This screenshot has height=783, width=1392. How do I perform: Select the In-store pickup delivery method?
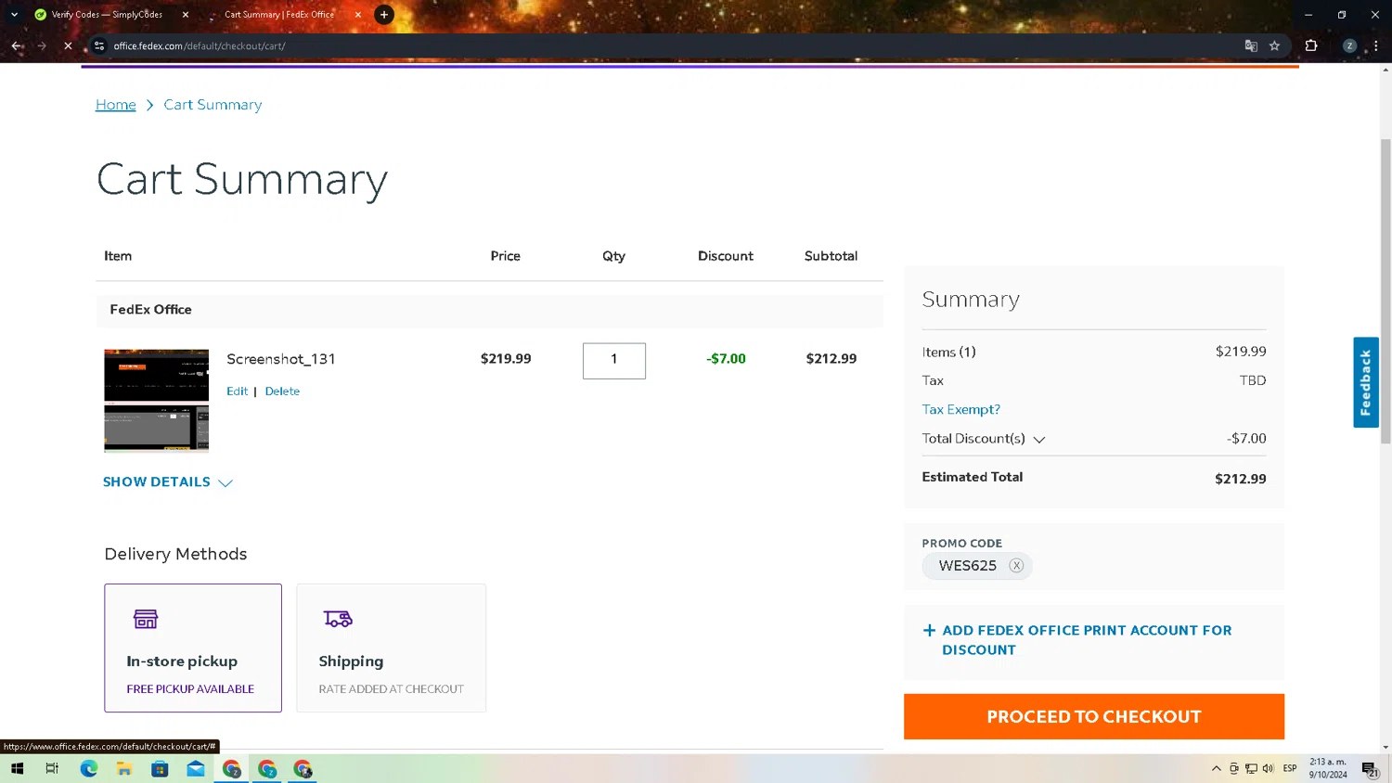[193, 648]
